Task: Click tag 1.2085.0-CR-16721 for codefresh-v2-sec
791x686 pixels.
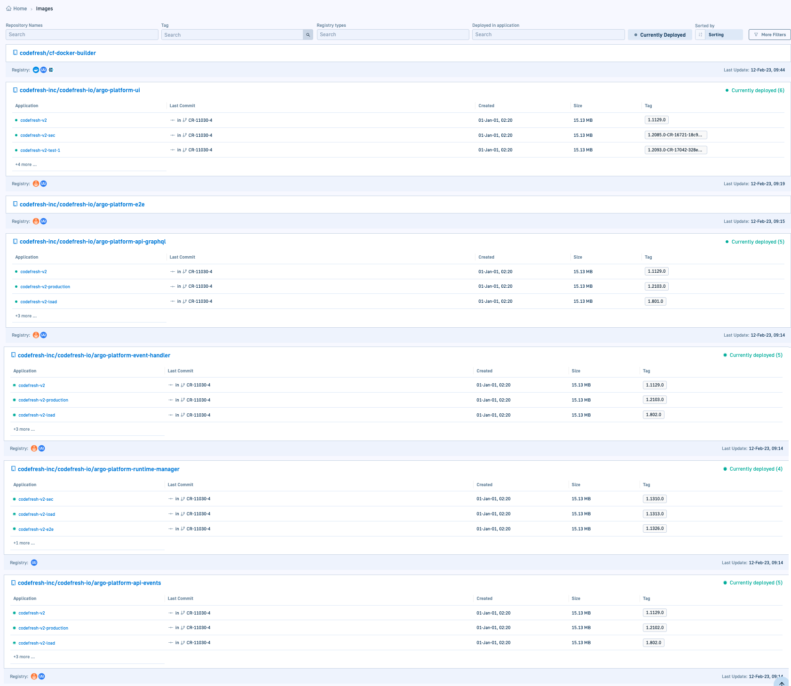Action: point(675,135)
